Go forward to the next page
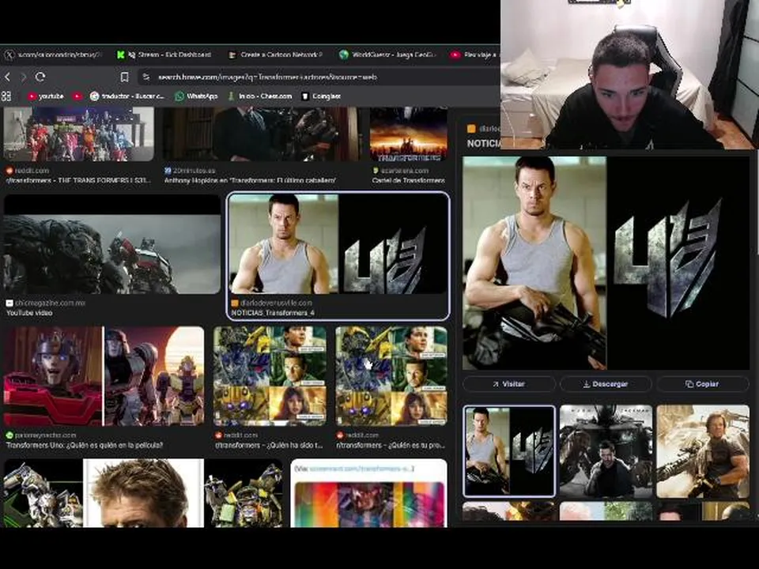This screenshot has height=569, width=759. click(23, 77)
